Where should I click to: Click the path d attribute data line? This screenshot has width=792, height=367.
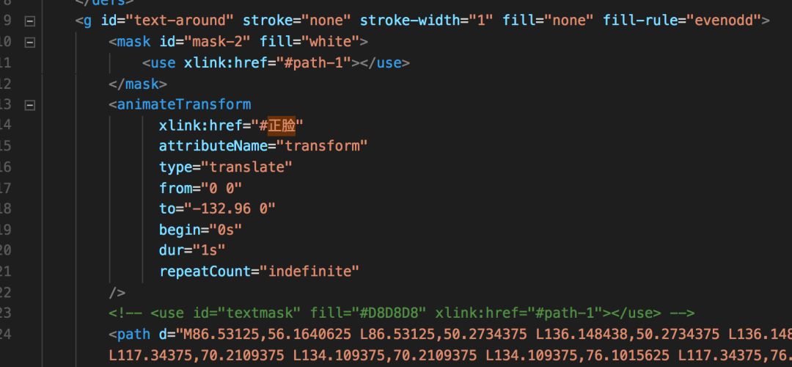click(x=450, y=335)
